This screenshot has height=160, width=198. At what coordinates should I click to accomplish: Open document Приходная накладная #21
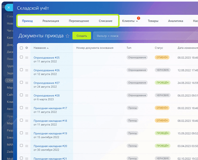tap(50, 158)
